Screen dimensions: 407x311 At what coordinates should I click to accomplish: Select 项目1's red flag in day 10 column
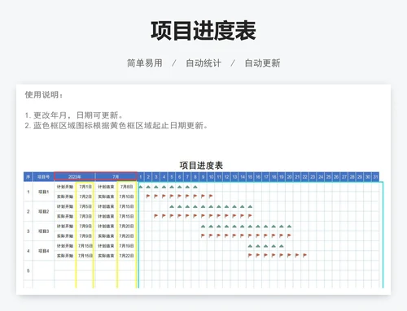211,197
